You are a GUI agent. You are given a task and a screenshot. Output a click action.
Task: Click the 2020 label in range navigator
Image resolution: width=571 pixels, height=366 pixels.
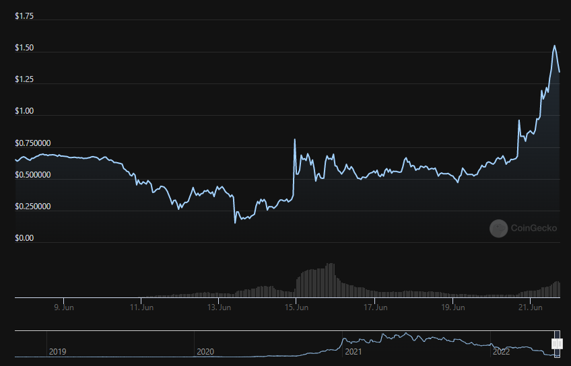point(205,352)
